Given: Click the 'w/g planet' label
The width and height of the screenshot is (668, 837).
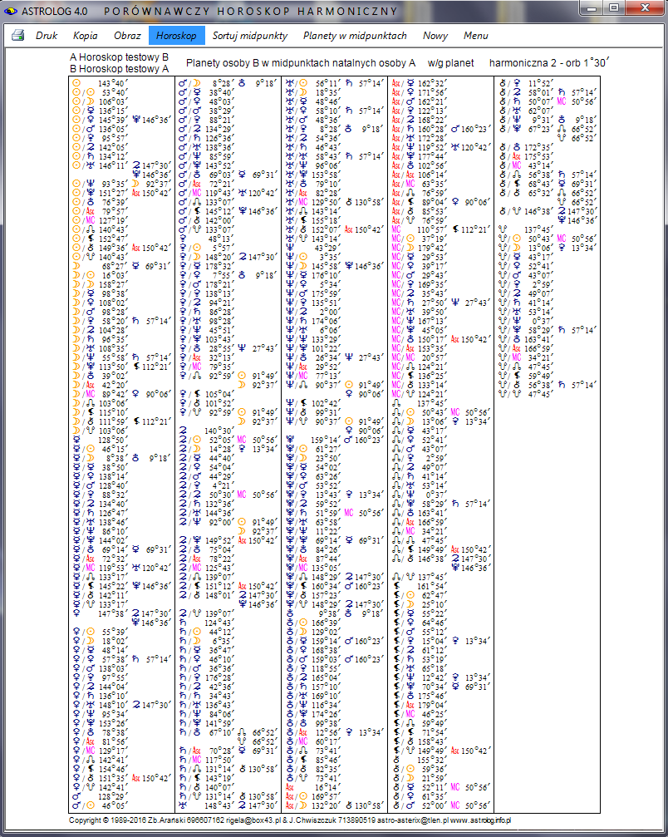Looking at the screenshot, I should (450, 63).
